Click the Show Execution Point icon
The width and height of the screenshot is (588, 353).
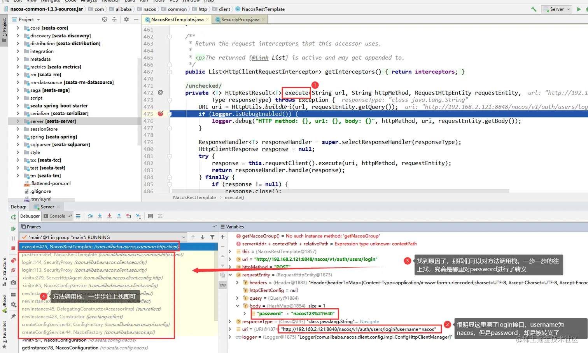[x=78, y=216]
